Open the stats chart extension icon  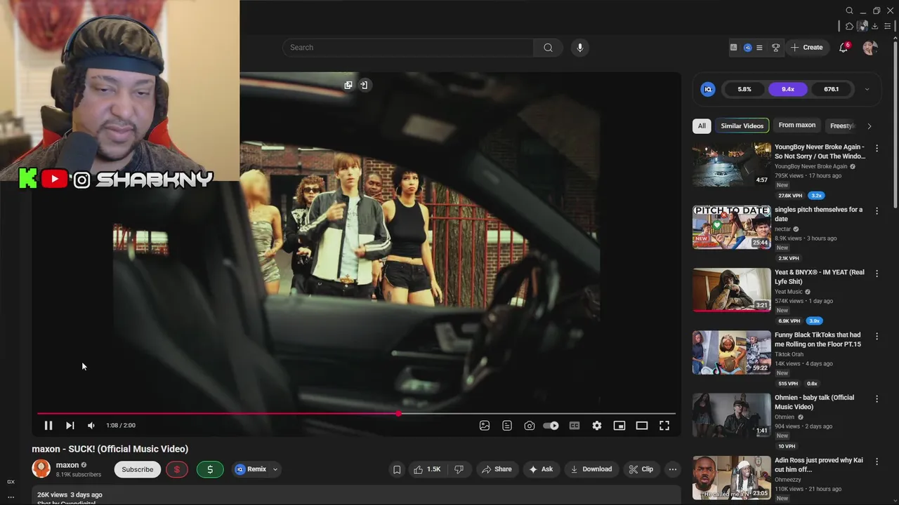[734, 48]
